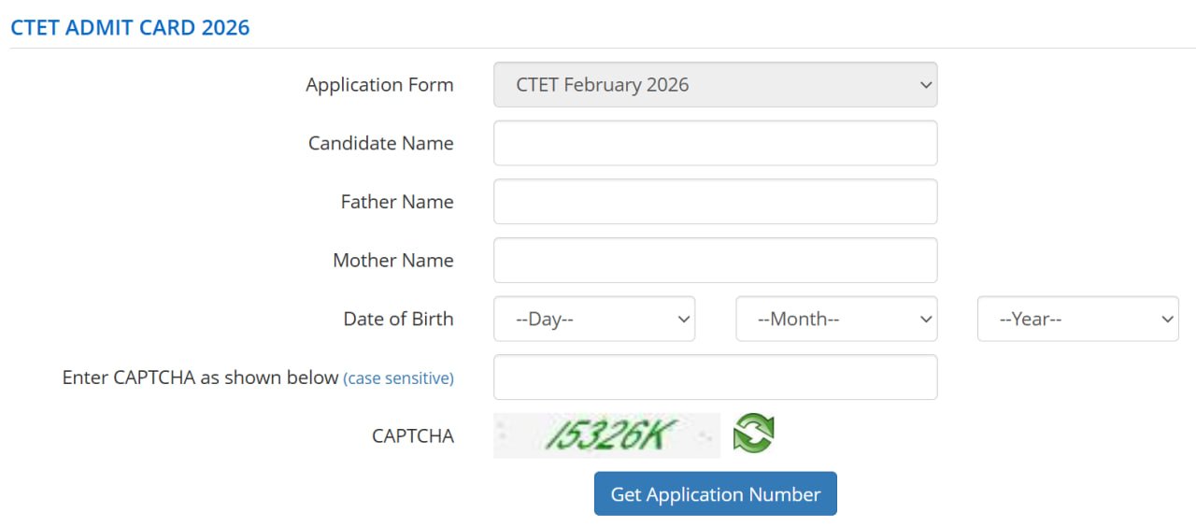Click the Candidate Name text field
This screenshot has height=527, width=1196.
(715, 143)
